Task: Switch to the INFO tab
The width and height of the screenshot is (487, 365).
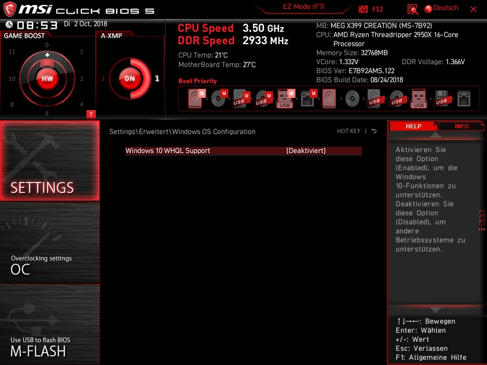Action: coord(461,126)
